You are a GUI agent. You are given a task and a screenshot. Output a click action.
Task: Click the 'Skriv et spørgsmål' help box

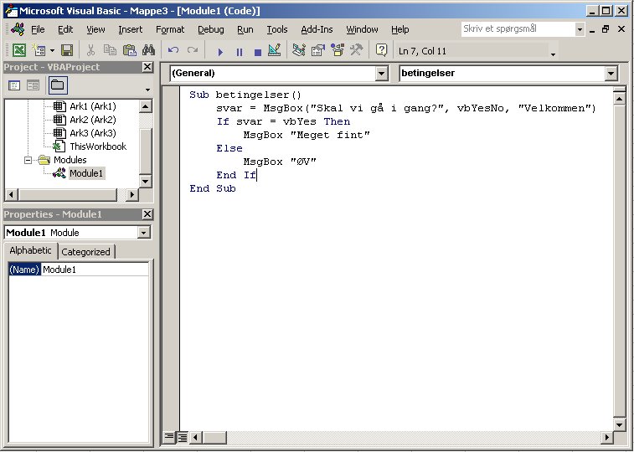click(x=518, y=29)
